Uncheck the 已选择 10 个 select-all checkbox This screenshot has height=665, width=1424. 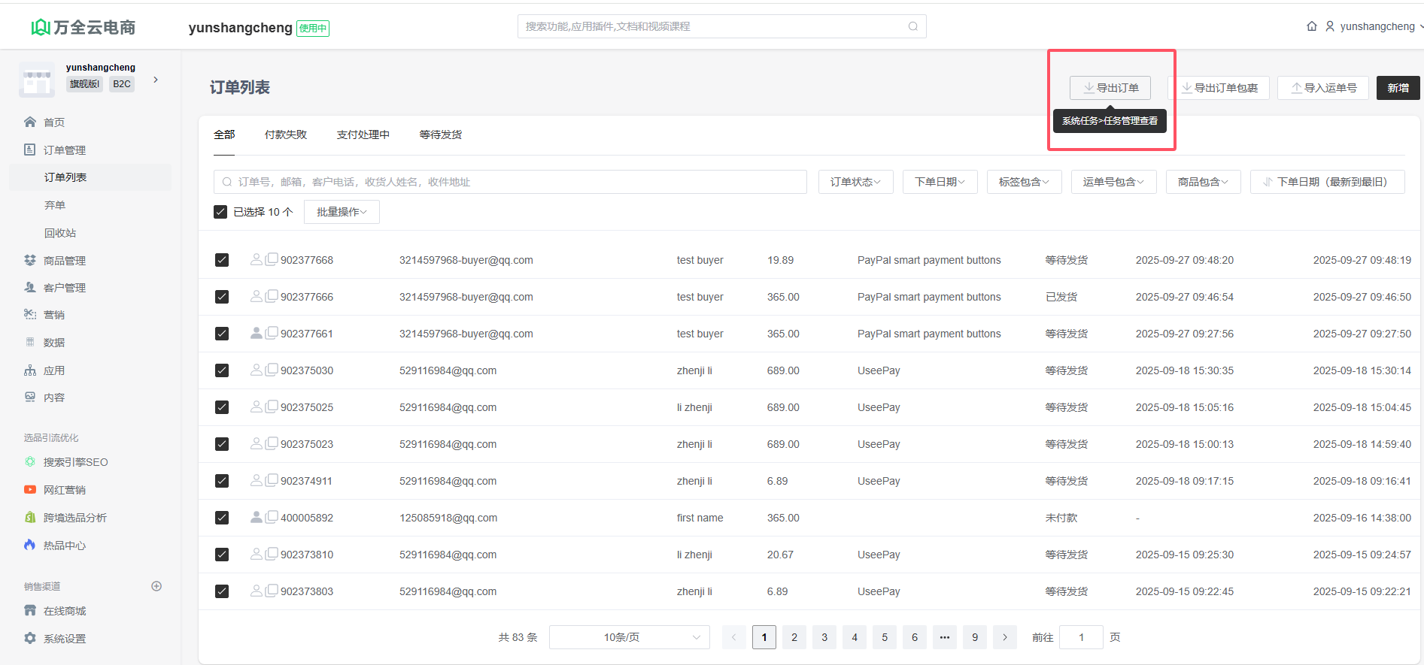click(220, 212)
